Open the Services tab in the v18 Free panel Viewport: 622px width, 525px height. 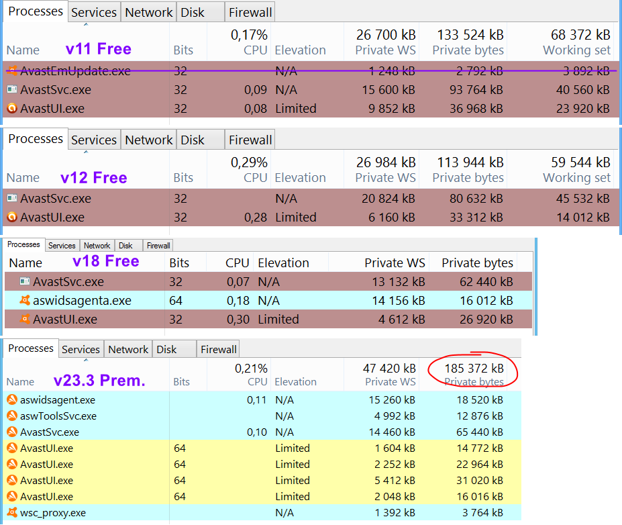[62, 246]
